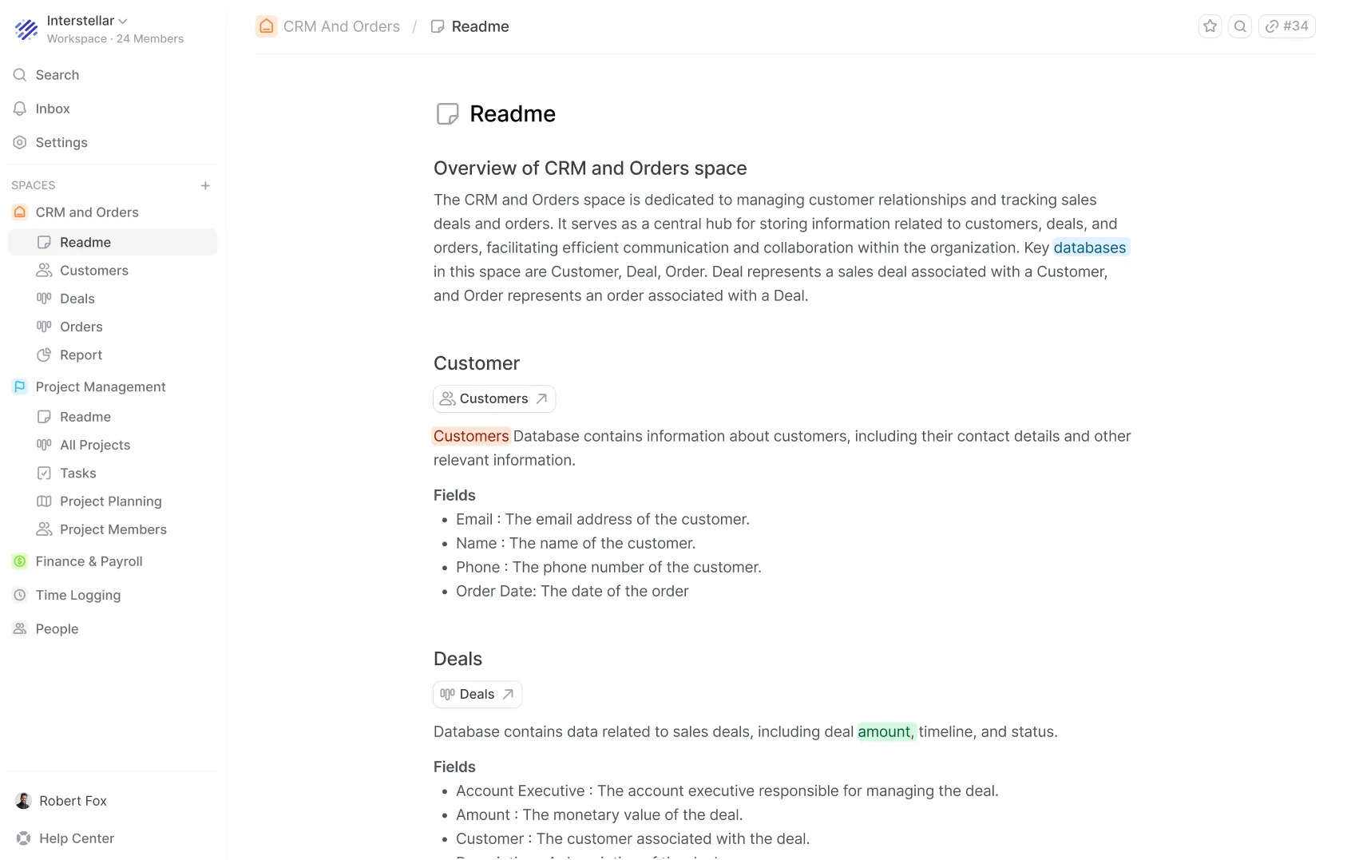Viewport: 1351px width, 860px height.
Task: Expand the Finance & Payroll space
Action: tap(89, 561)
